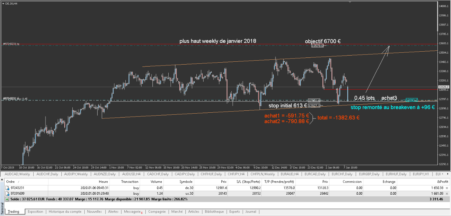
Task: Switch to the AUDCAD,Weekly chart tab
Action: (x=17, y=174)
